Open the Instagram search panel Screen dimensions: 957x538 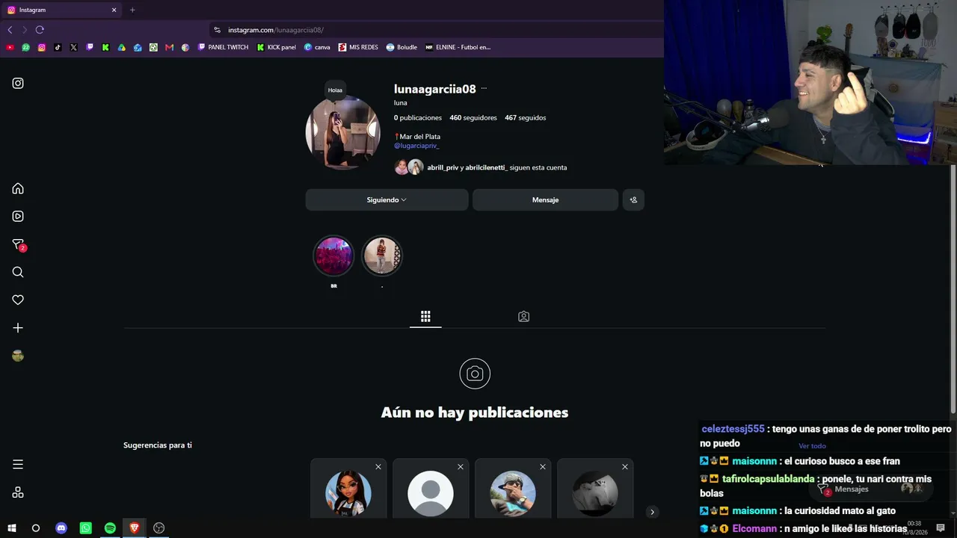coord(18,272)
